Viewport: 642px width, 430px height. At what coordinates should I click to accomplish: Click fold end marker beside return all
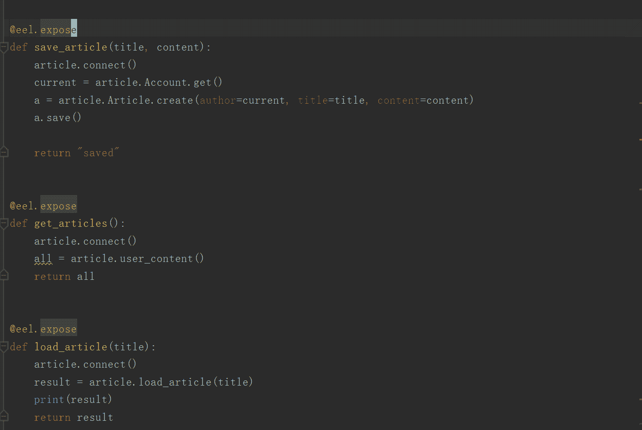(4, 276)
